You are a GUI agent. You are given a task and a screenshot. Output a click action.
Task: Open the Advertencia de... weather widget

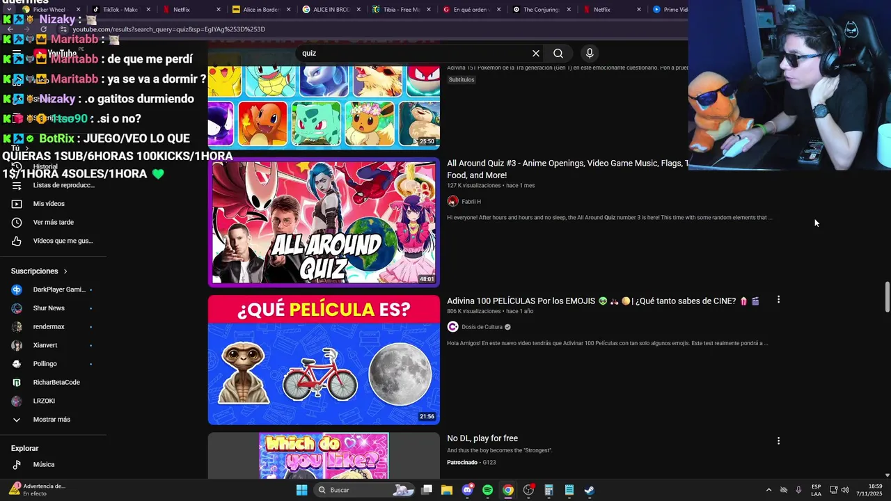(37, 490)
